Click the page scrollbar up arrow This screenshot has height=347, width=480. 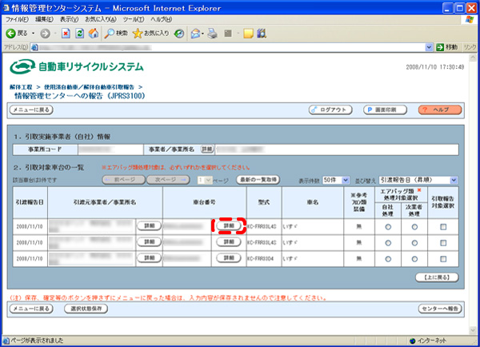pyautogui.click(x=473, y=58)
